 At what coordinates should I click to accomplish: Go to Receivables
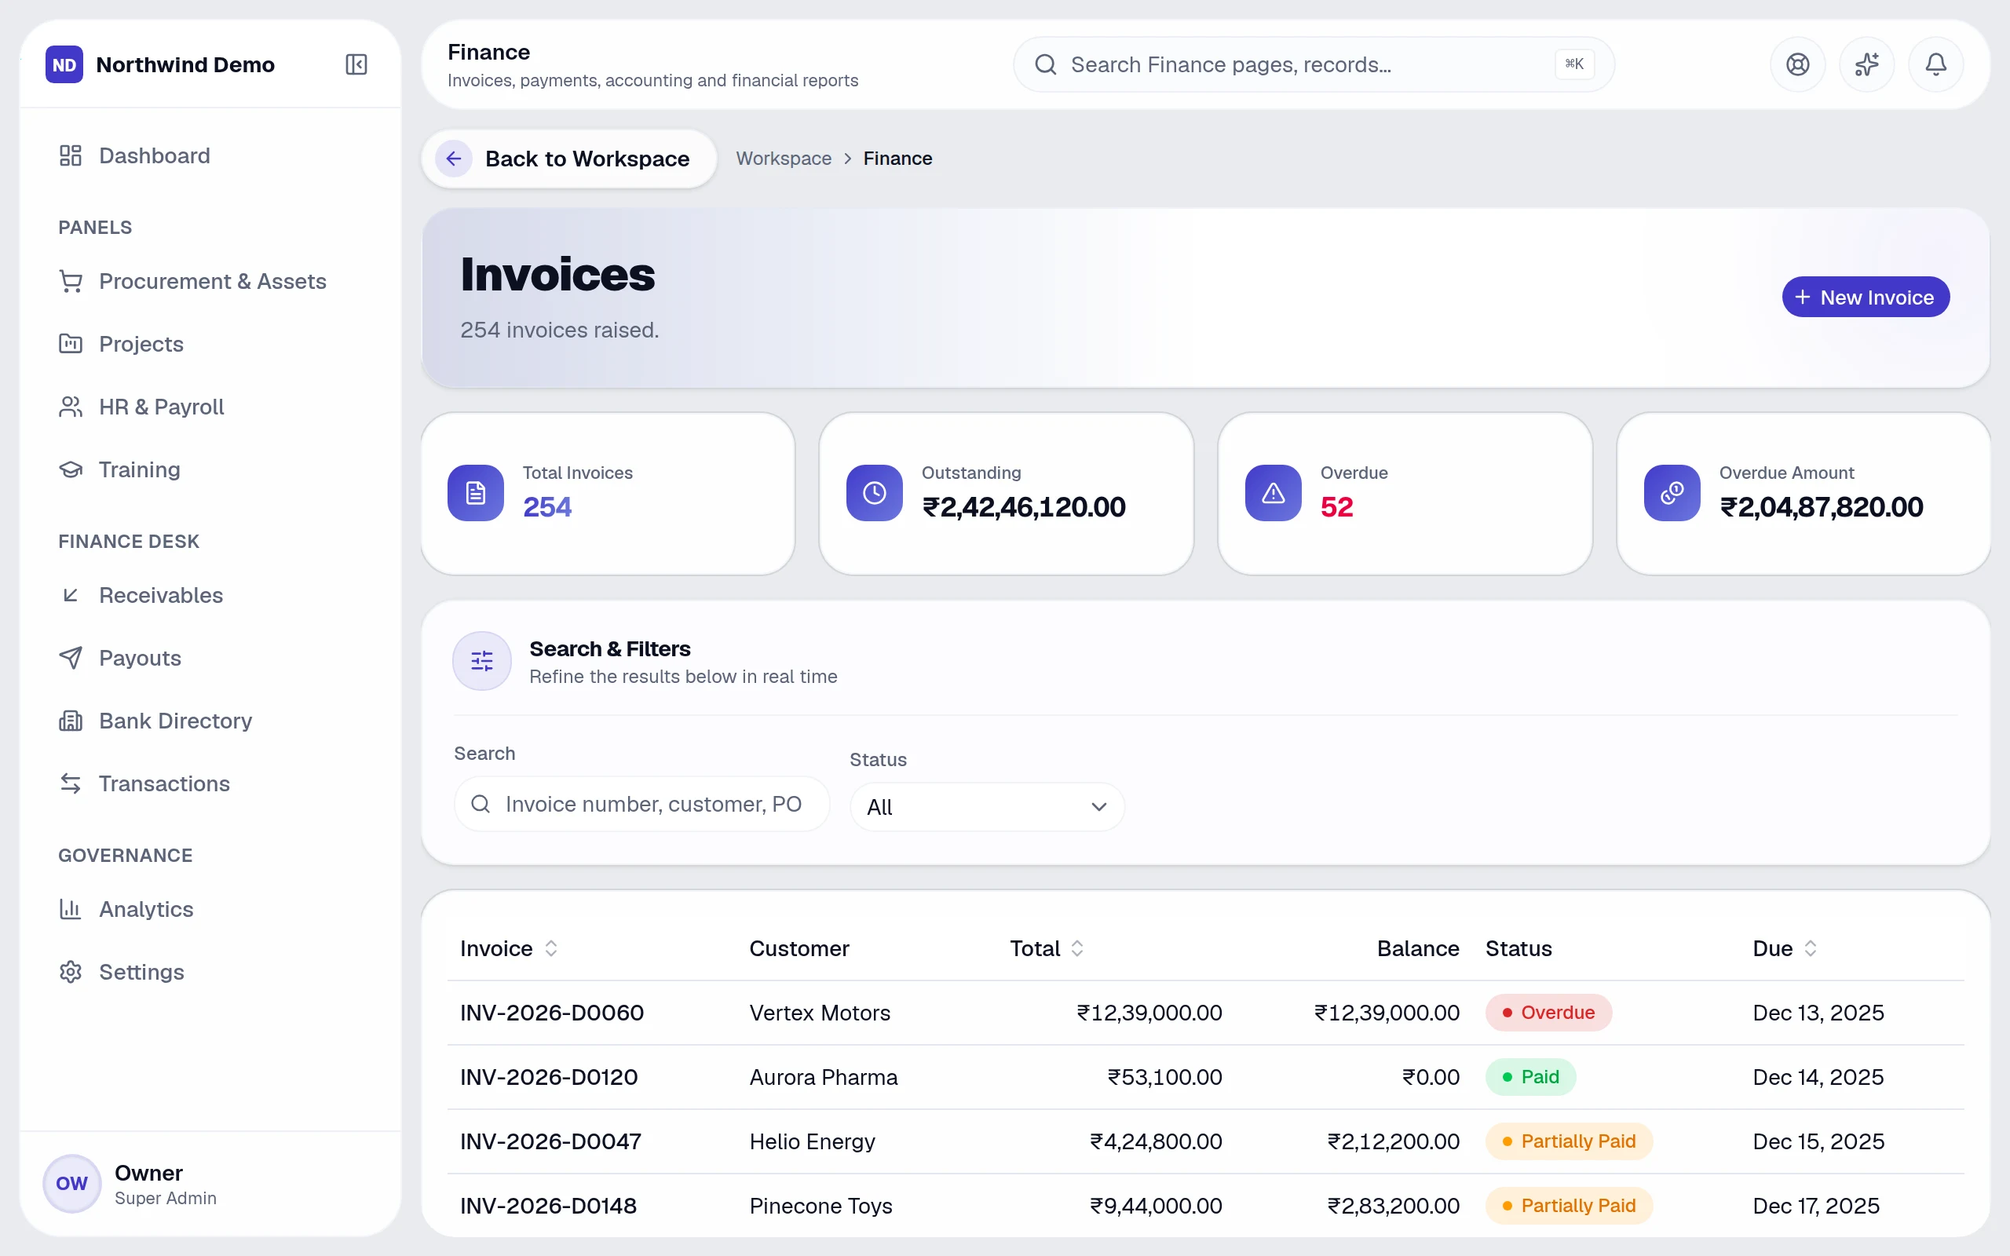point(210,596)
